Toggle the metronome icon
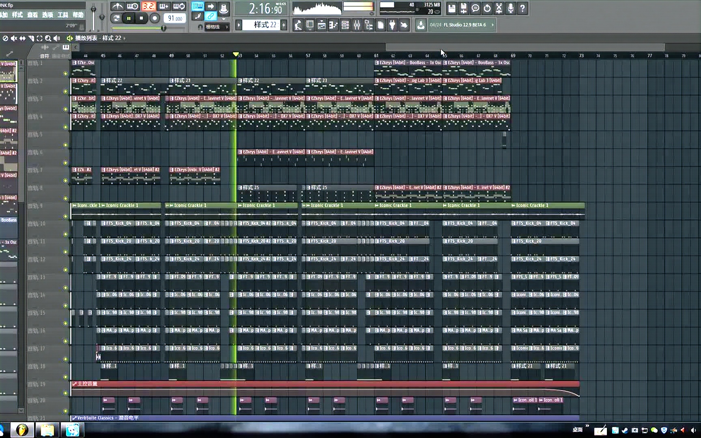 (117, 6)
